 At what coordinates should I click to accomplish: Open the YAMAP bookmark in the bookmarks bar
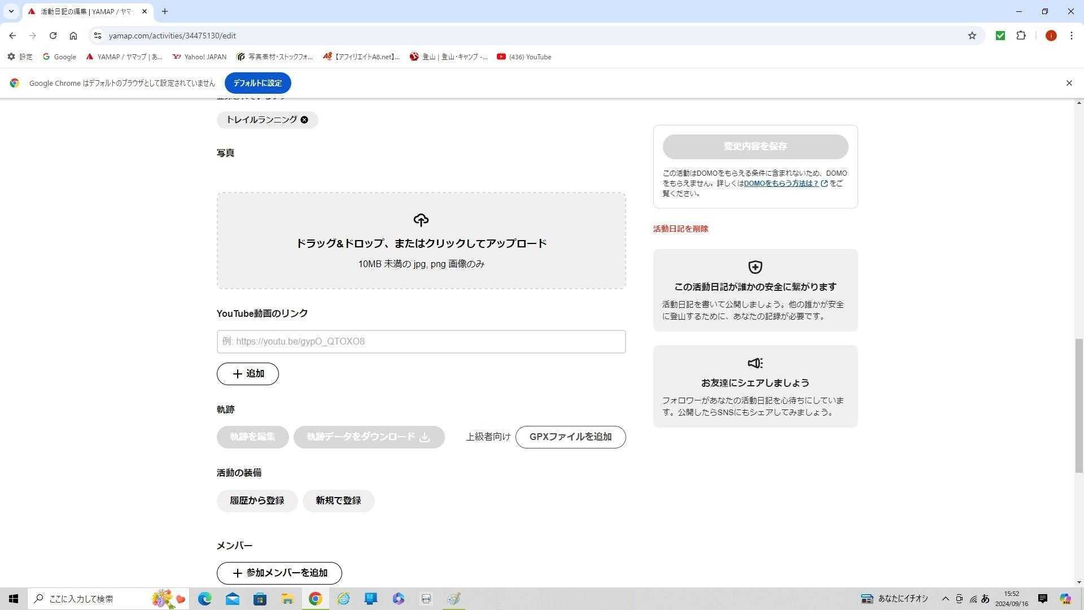tap(124, 56)
